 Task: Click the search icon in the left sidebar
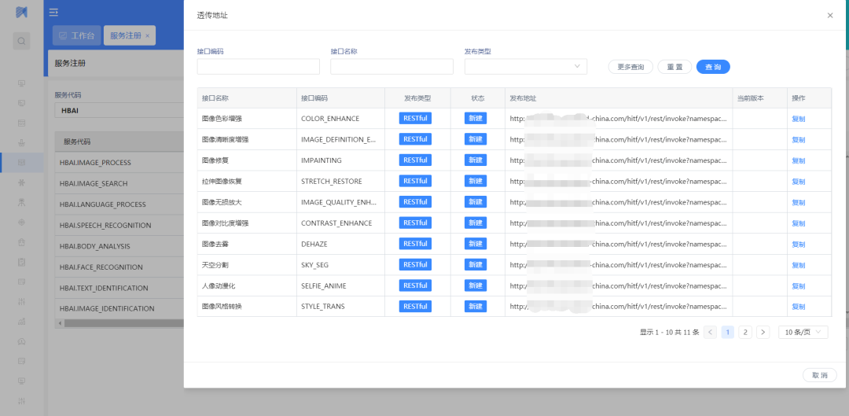click(x=21, y=40)
